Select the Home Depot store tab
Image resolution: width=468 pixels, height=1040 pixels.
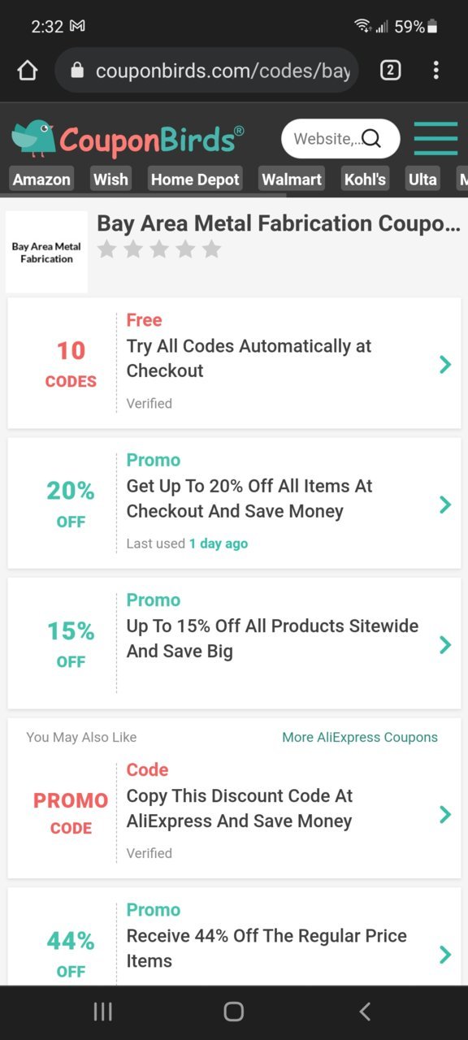(195, 179)
